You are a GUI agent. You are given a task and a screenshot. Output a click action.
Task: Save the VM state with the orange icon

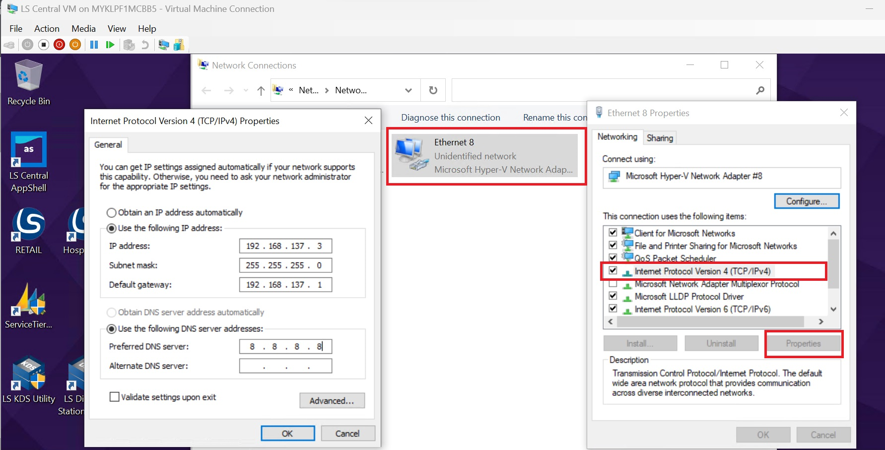[75, 45]
